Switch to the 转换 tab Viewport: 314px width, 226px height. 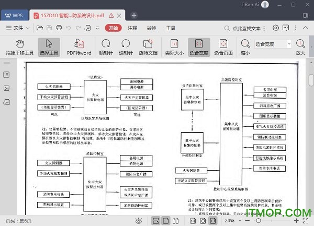(x=151, y=28)
